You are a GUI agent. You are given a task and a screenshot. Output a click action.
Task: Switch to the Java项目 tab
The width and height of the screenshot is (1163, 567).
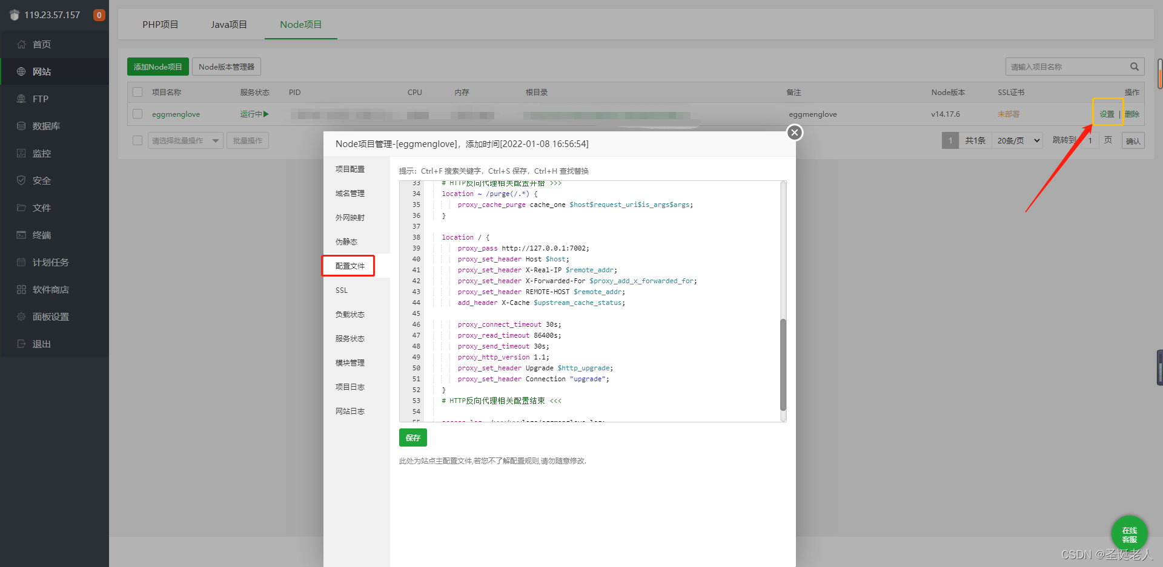pyautogui.click(x=229, y=24)
